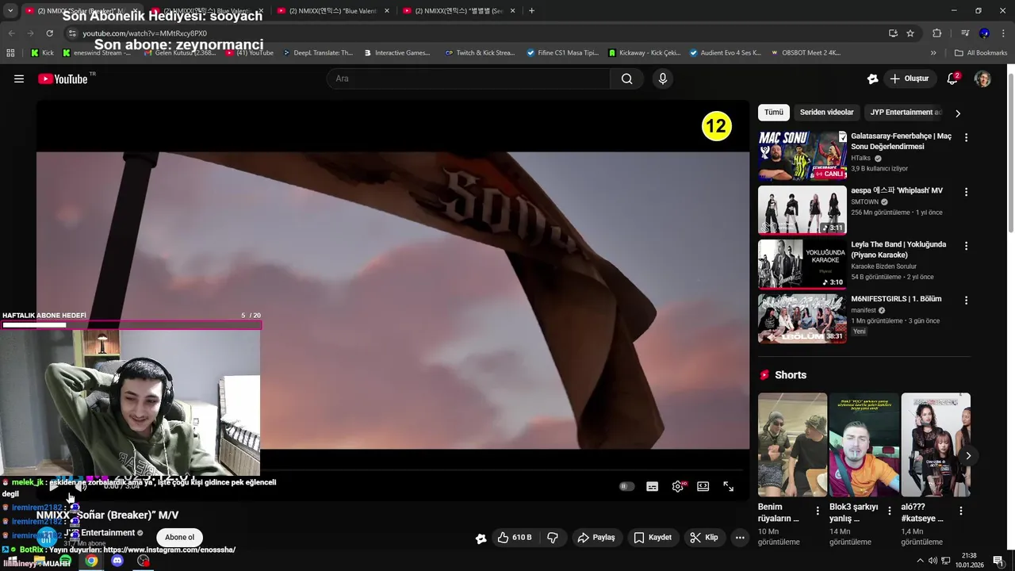Start voice search with microphone icon
The width and height of the screenshot is (1015, 571).
663,79
